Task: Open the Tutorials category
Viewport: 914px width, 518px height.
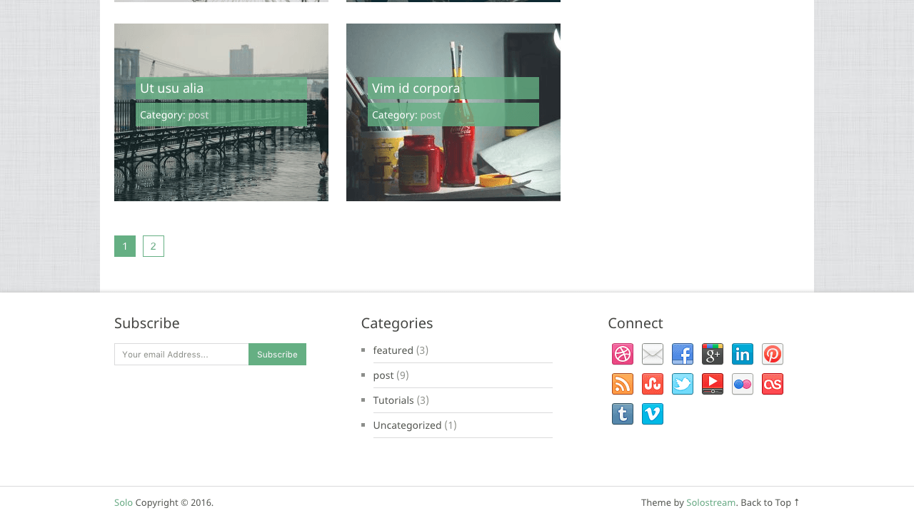Action: (393, 400)
